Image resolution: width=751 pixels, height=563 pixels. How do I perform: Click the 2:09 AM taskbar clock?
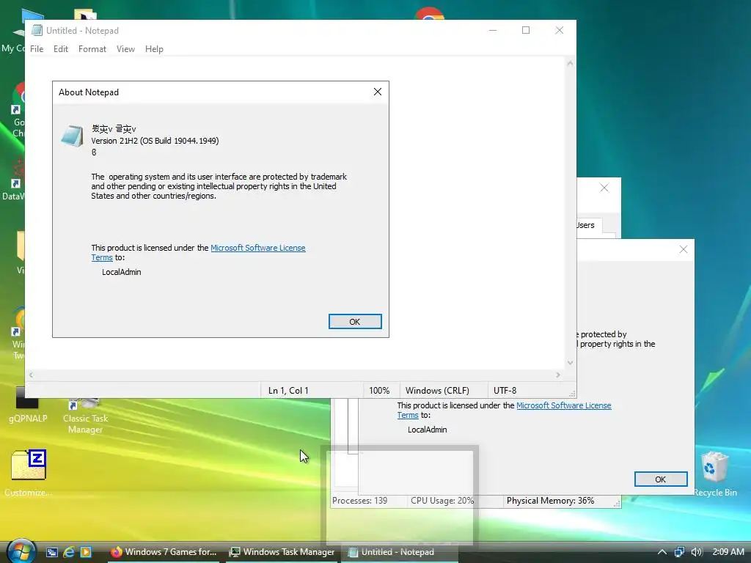[728, 552]
